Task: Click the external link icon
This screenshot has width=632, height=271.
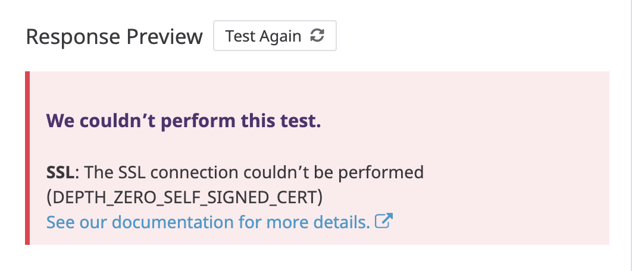Action: 384,222
